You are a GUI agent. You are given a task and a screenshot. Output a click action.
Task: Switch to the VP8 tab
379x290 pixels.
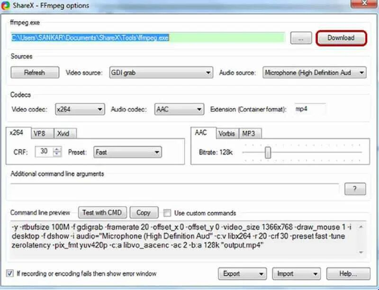click(43, 134)
